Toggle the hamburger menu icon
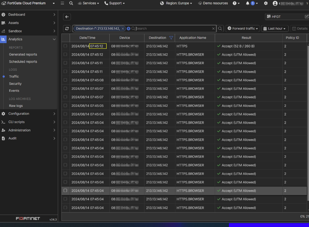 62,3
